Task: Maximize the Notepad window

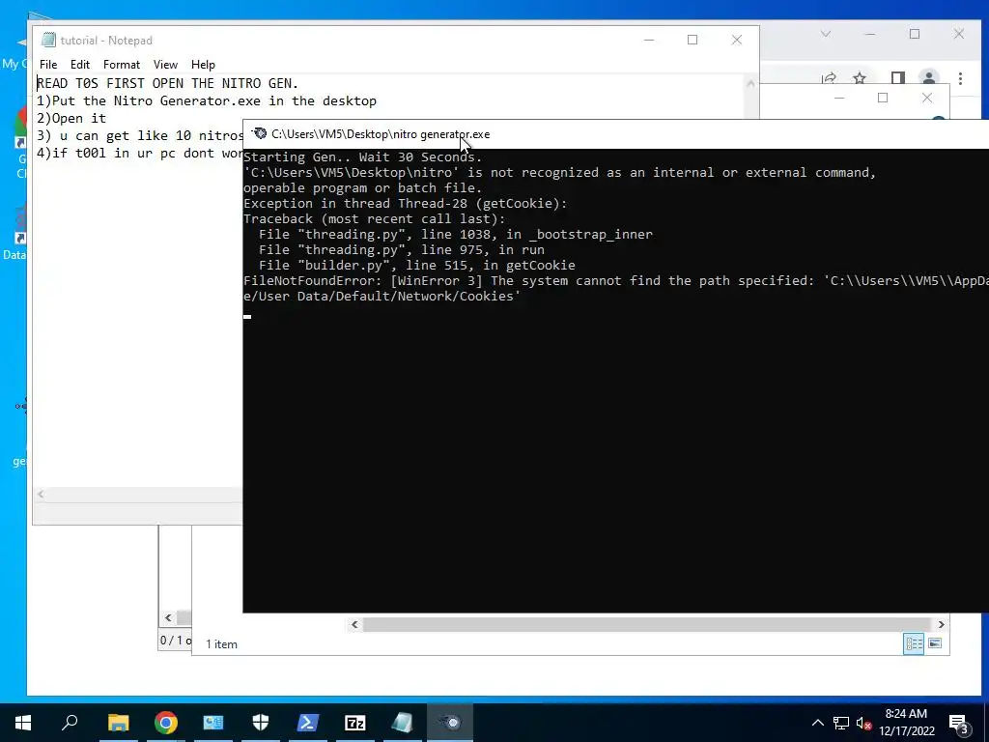Action: pos(692,40)
